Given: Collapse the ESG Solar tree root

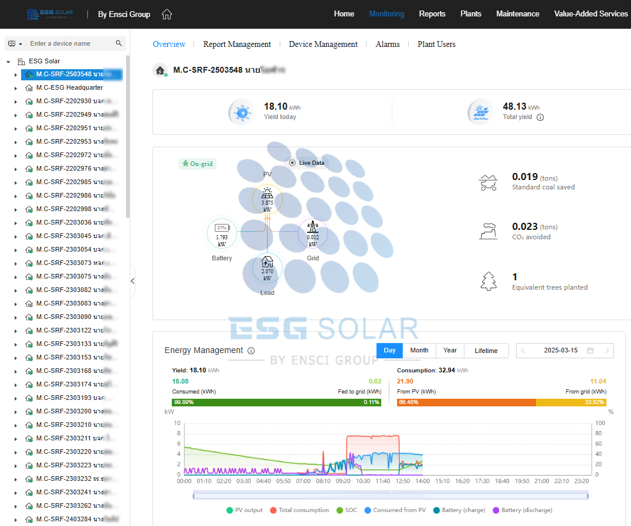Looking at the screenshot, I should coord(8,62).
